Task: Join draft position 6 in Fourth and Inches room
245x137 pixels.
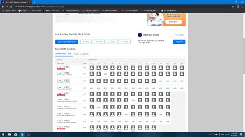Action: coord(126,115)
